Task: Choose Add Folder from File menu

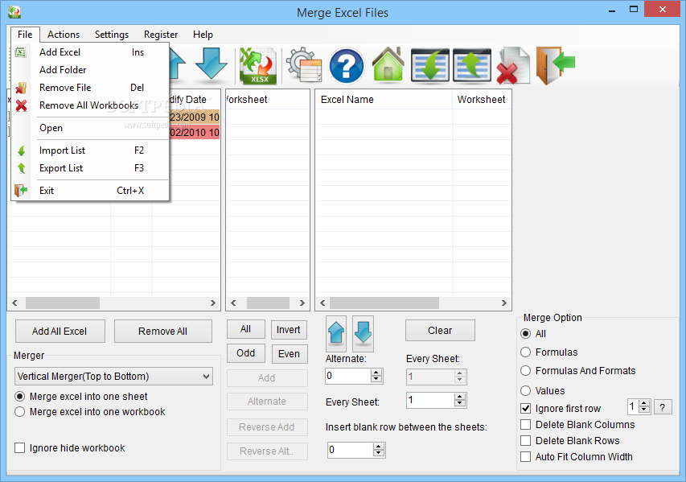Action: (91, 70)
